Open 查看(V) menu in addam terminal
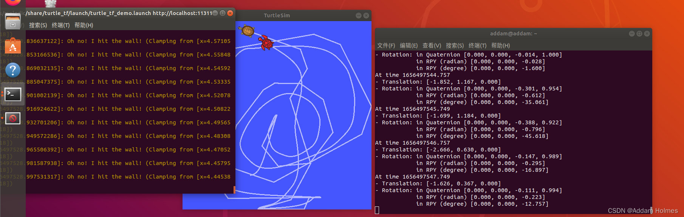This screenshot has width=684, height=217. (x=432, y=46)
